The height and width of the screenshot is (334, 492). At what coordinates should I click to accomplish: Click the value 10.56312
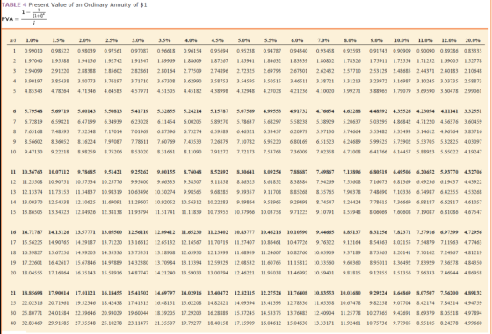tap(192, 203)
